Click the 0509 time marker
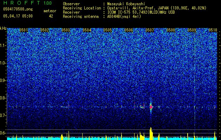The width and height of the screenshot is (221, 140). tap(192, 30)
